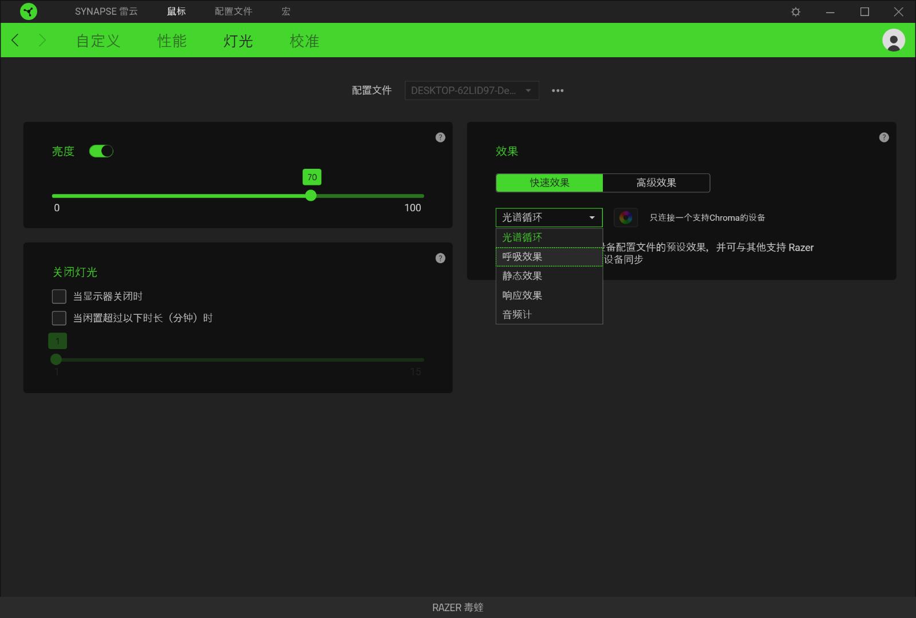Image resolution: width=916 pixels, height=618 pixels.
Task: Go back with the left arrow
Action: pyautogui.click(x=15, y=40)
